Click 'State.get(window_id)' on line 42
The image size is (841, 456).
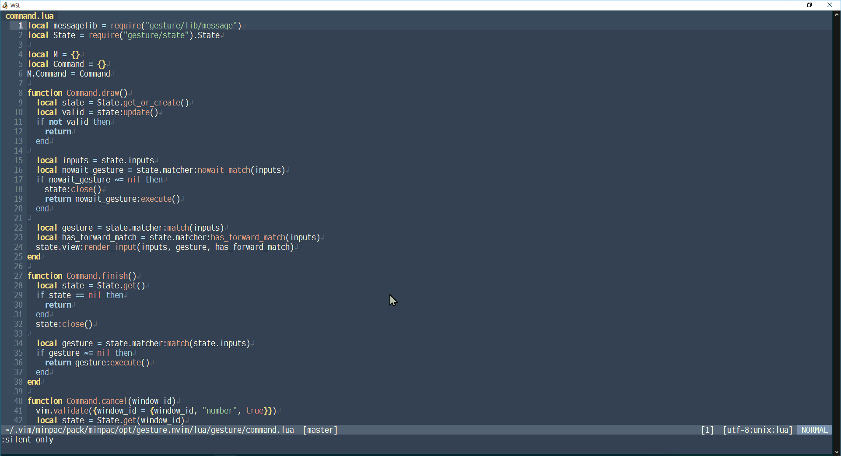141,421
